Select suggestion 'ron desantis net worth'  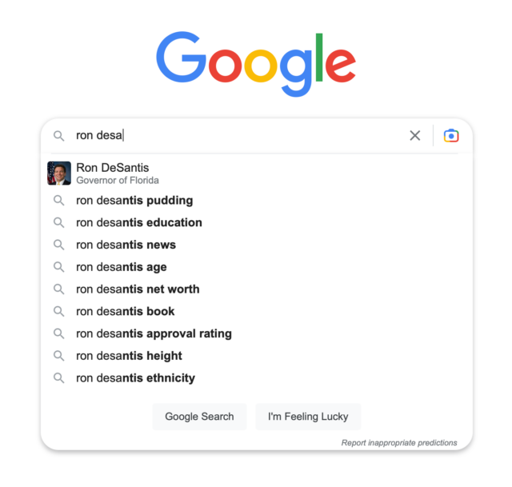(x=138, y=289)
